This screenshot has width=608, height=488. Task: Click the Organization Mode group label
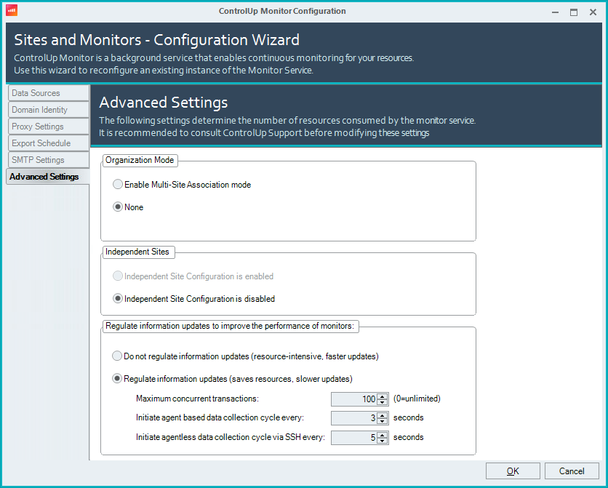point(140,160)
